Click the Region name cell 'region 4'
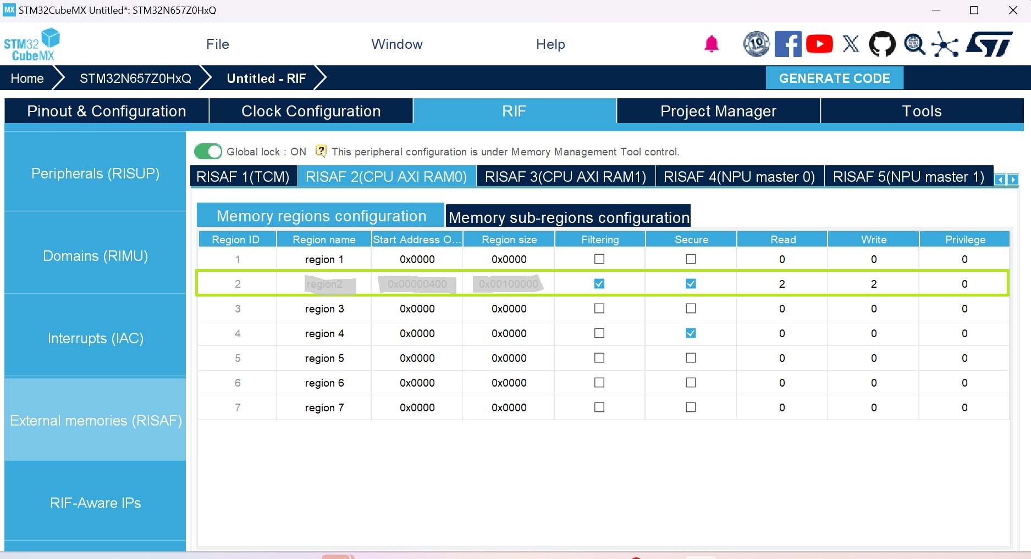 324,333
